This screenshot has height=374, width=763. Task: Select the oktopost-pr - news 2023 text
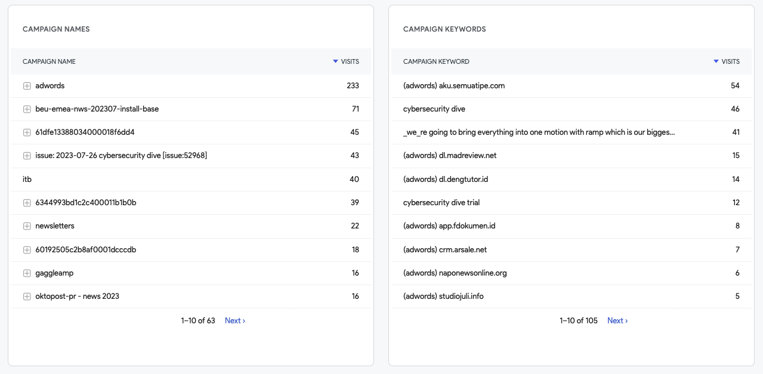(x=78, y=296)
